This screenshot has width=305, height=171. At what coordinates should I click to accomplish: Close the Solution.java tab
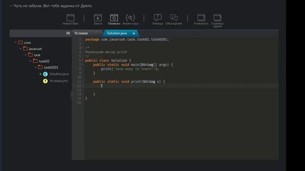click(x=134, y=33)
